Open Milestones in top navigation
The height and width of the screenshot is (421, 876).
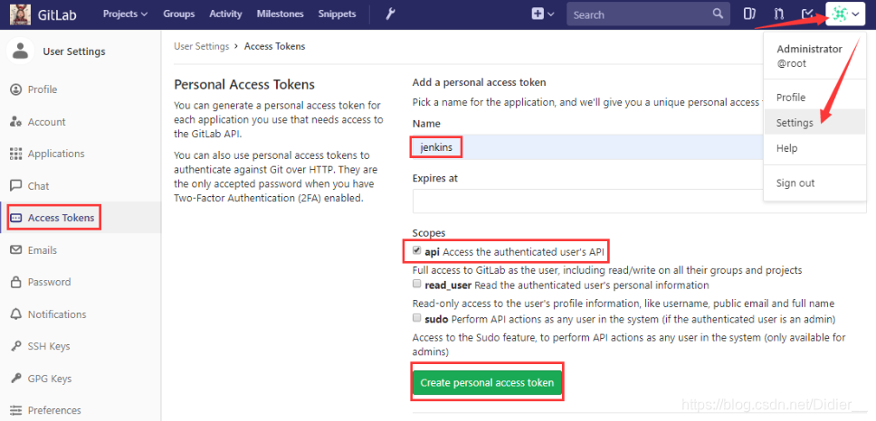[x=281, y=14]
